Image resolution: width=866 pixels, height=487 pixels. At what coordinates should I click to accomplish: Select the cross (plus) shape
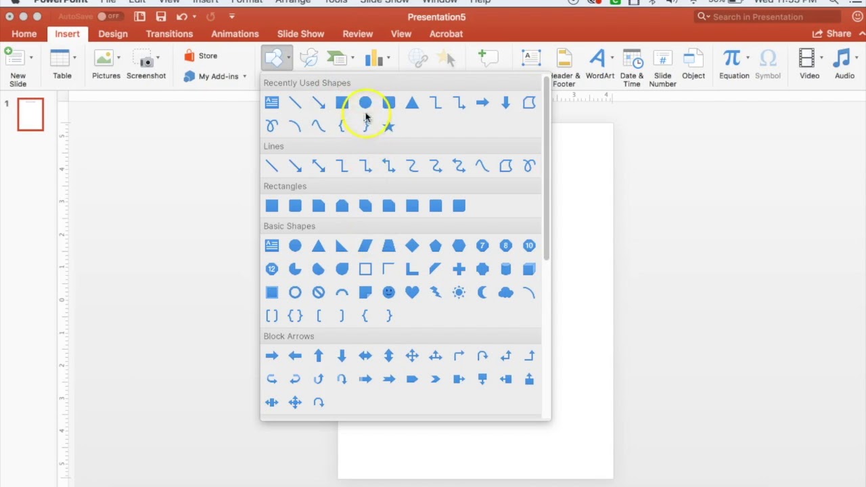pyautogui.click(x=459, y=269)
